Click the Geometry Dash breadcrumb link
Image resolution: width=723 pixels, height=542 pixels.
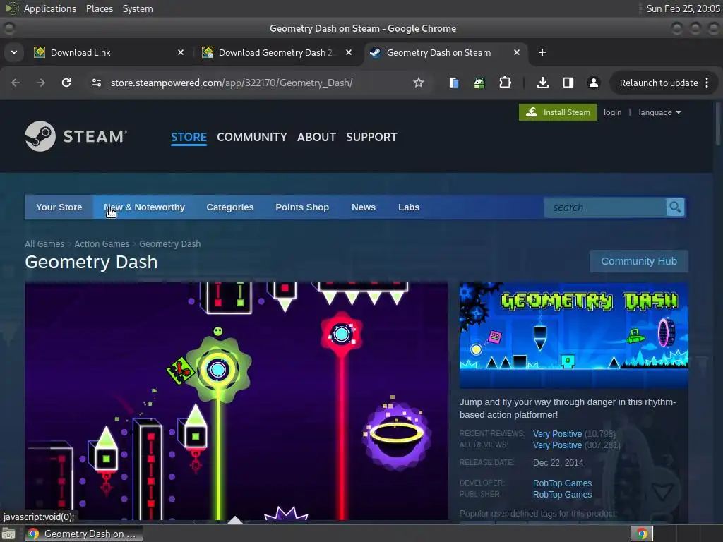(169, 243)
